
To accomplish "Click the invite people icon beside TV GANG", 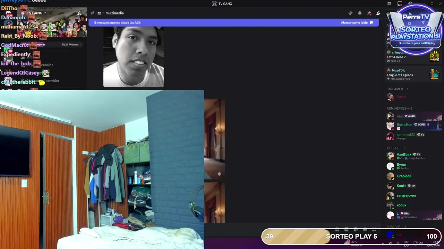I will [x=79, y=13].
